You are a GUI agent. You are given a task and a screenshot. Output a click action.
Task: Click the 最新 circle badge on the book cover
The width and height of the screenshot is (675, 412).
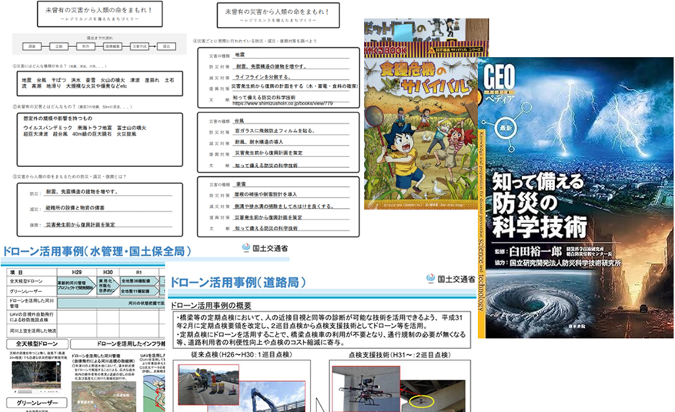[505, 128]
